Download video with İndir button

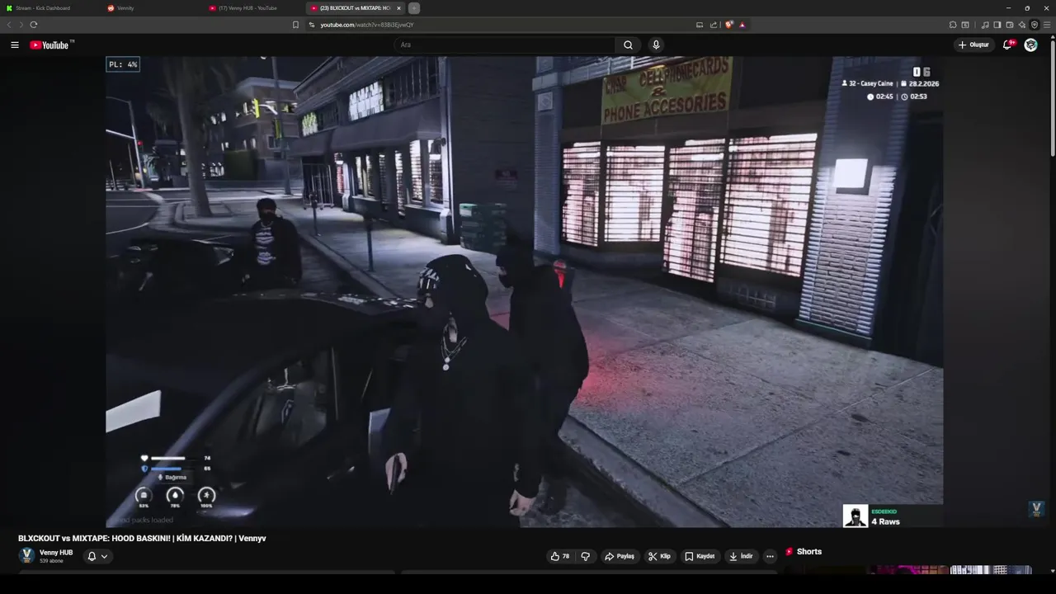741,556
